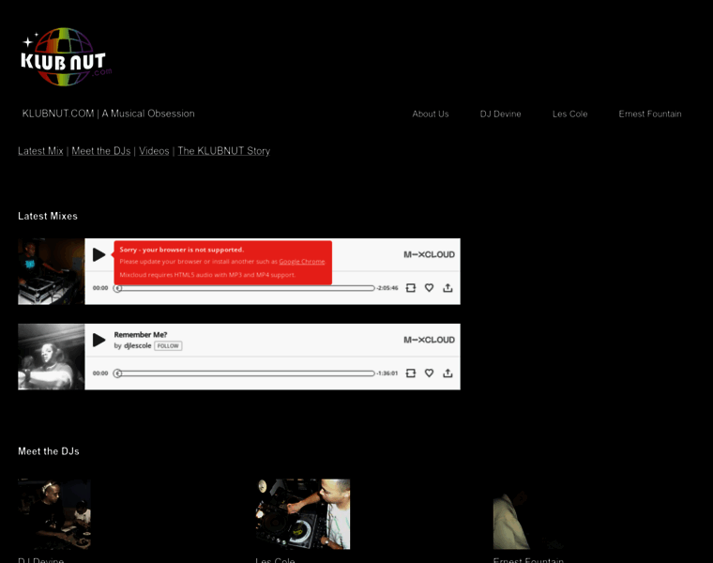Open the Les Cole photo at turntables
The width and height of the screenshot is (713, 563).
[303, 514]
